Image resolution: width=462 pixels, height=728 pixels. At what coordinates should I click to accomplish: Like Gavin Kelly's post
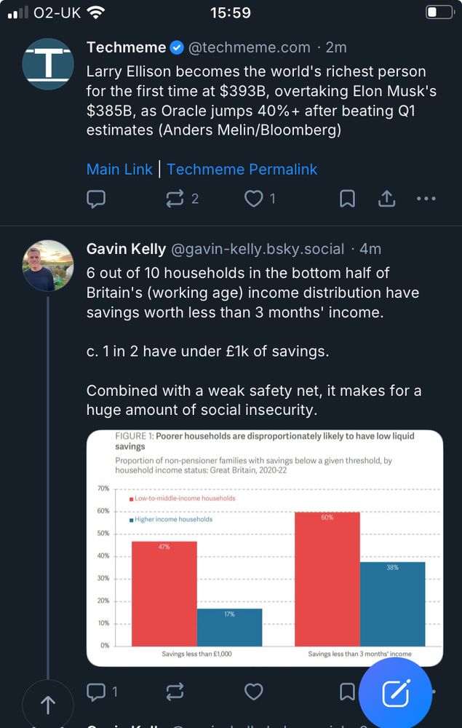tap(253, 692)
